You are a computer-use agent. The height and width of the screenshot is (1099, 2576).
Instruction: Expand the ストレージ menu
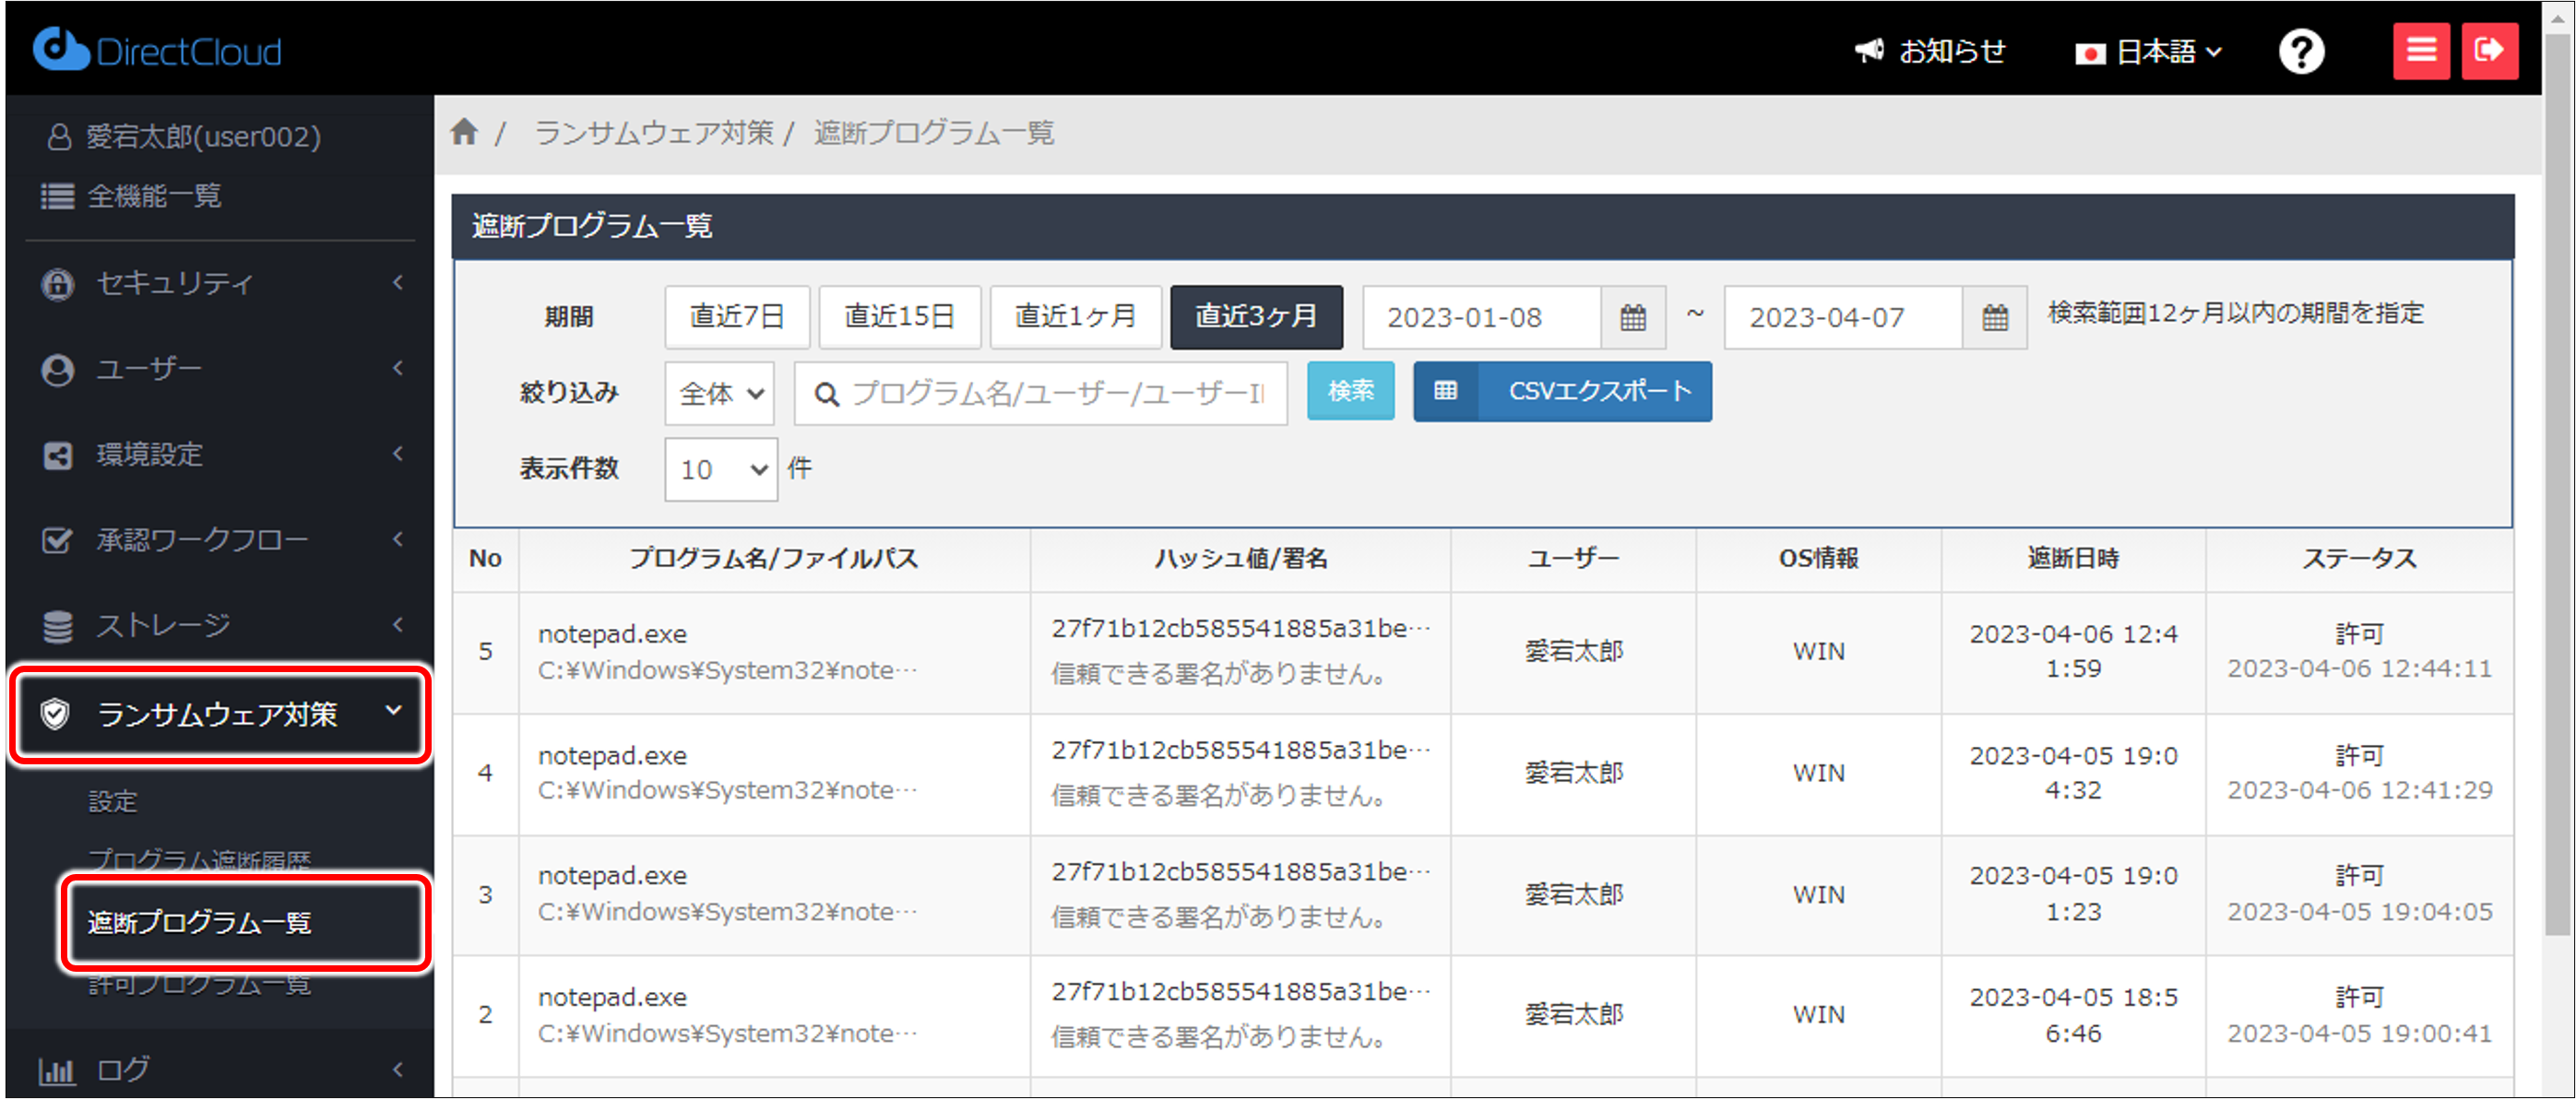click(x=398, y=624)
